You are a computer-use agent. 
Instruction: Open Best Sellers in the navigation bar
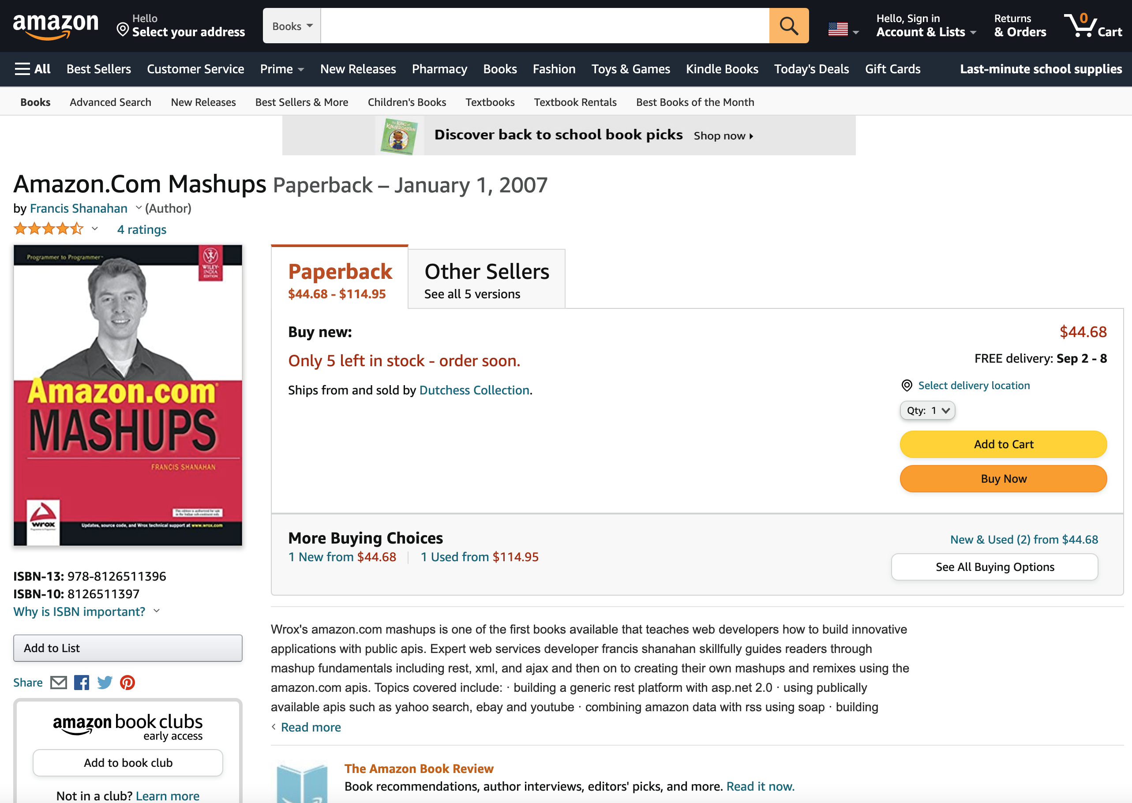click(x=99, y=69)
